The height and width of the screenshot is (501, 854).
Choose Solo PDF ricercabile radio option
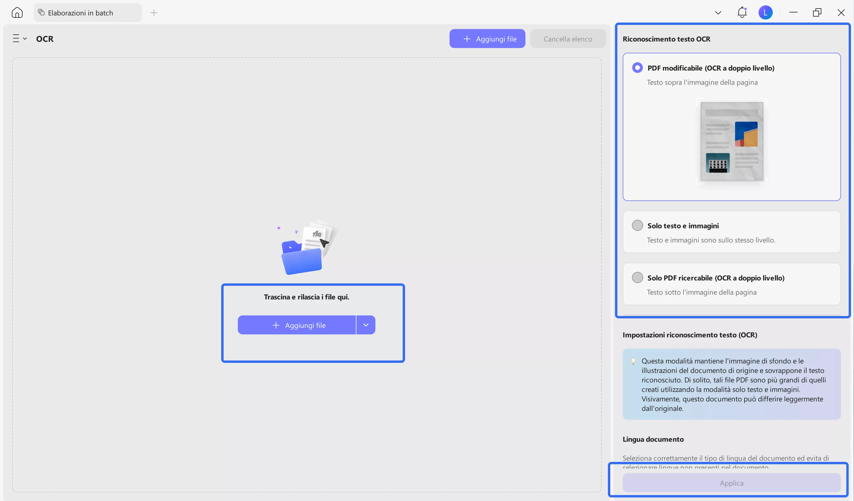637,277
